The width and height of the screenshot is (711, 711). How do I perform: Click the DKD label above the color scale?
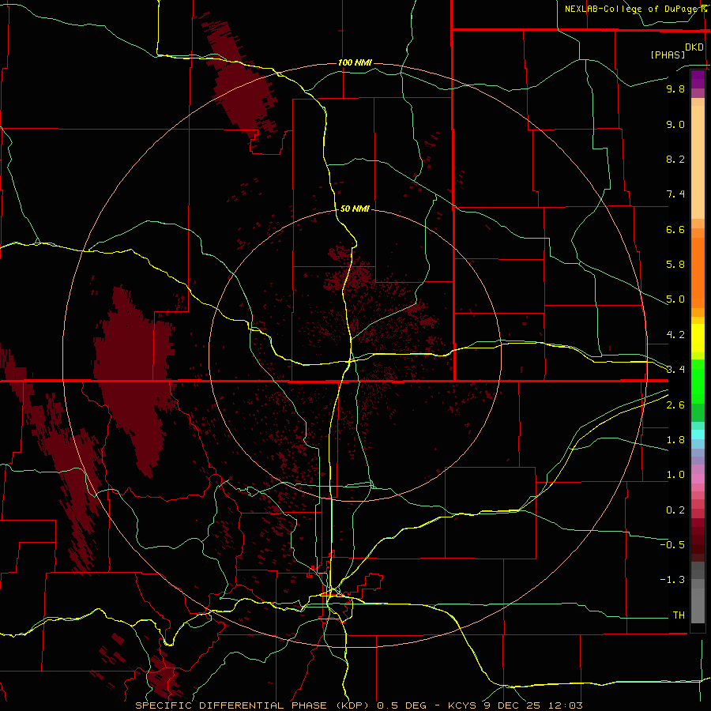click(x=694, y=47)
